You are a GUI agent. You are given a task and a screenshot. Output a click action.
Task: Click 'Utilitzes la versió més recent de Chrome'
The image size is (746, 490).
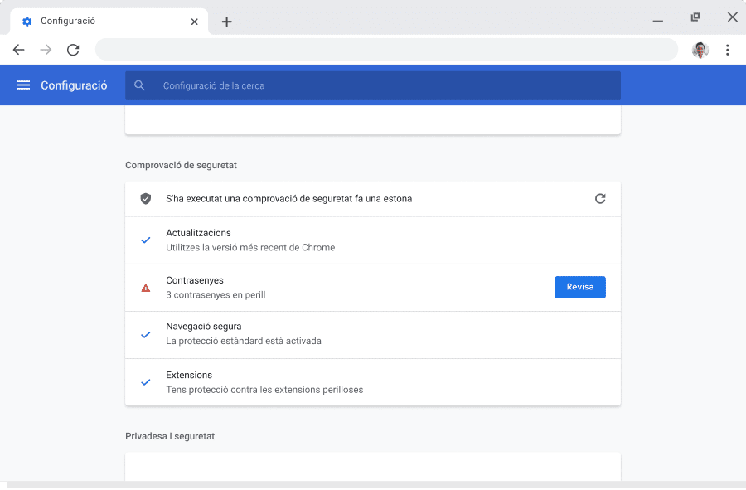(250, 247)
